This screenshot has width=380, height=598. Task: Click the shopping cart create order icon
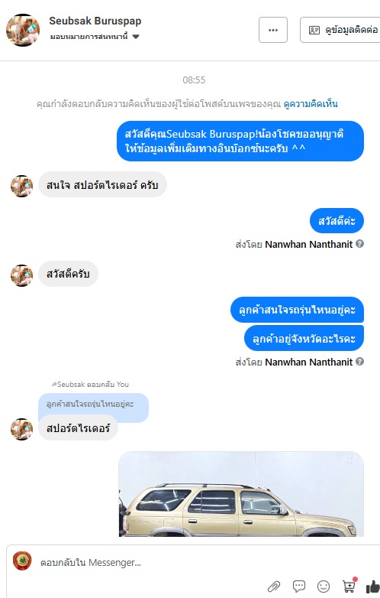coord(349,585)
